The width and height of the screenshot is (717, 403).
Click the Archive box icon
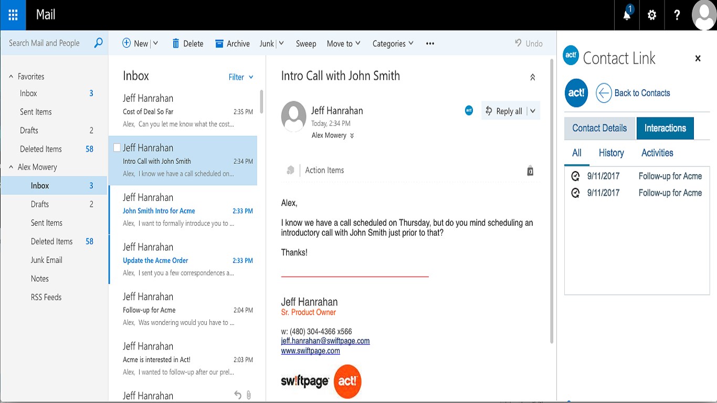pos(219,44)
